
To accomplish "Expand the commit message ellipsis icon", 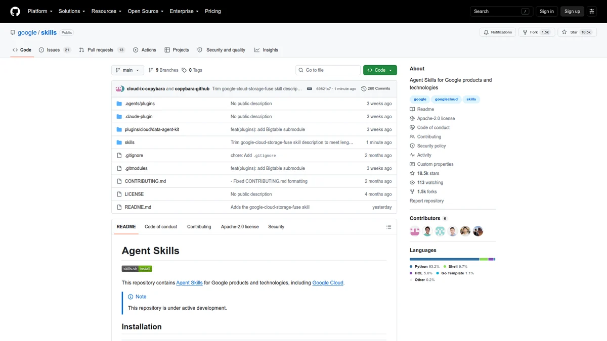I will coord(310,88).
